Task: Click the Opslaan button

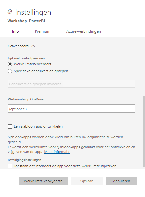Action: pyautogui.click(x=87, y=181)
